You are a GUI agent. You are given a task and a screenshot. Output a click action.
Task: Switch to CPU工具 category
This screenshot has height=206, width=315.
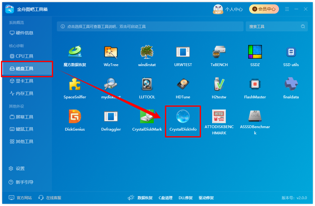tap(21, 56)
